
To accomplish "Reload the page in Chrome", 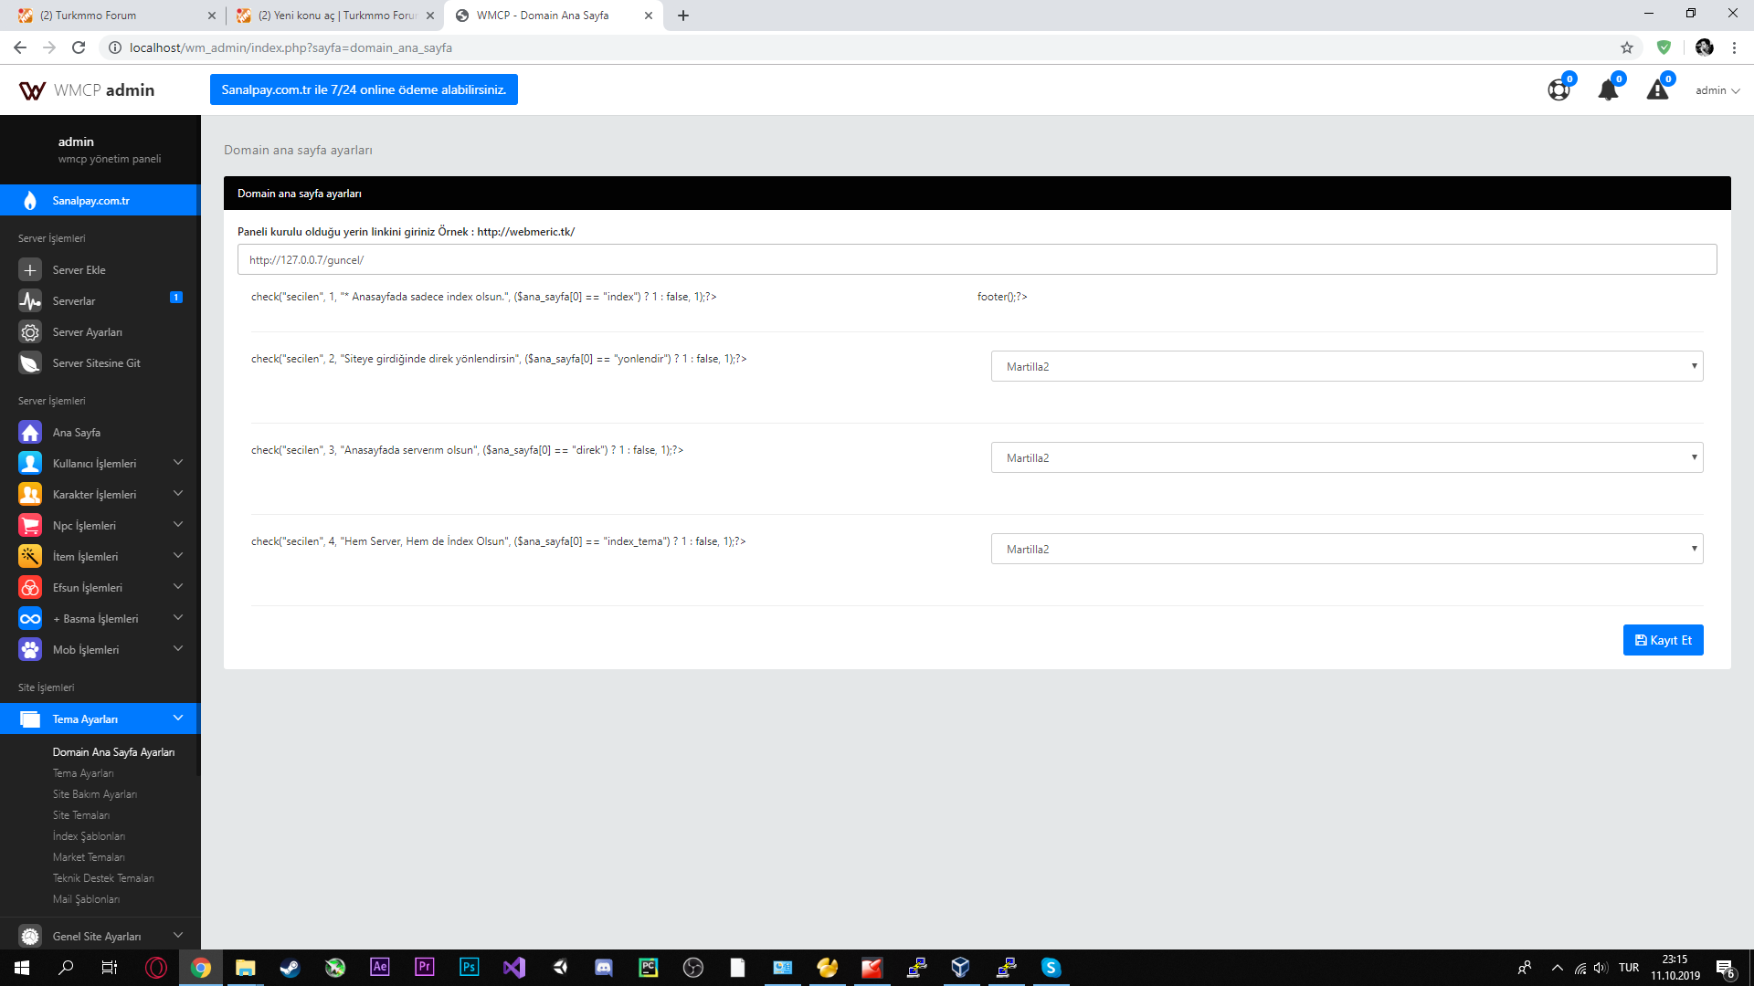I will click(79, 47).
